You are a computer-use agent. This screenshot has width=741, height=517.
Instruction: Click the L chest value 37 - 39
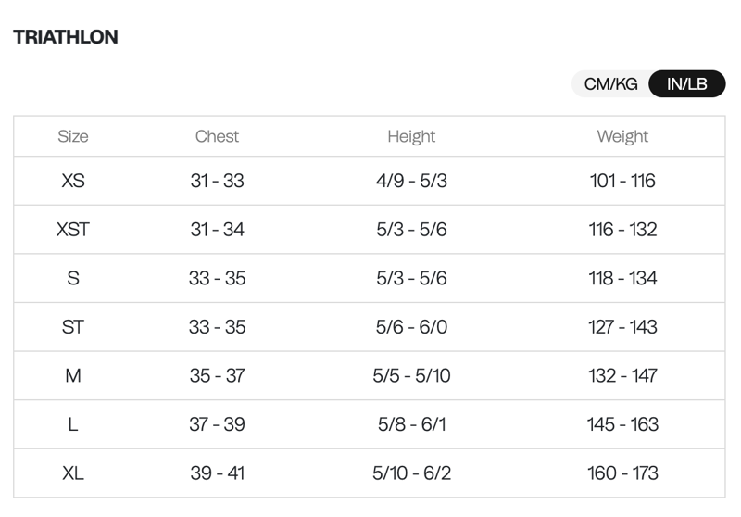(217, 424)
